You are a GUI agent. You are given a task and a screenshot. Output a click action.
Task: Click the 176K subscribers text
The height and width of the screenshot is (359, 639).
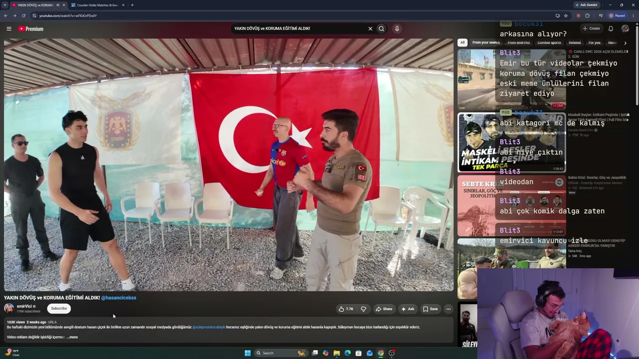coord(28,311)
